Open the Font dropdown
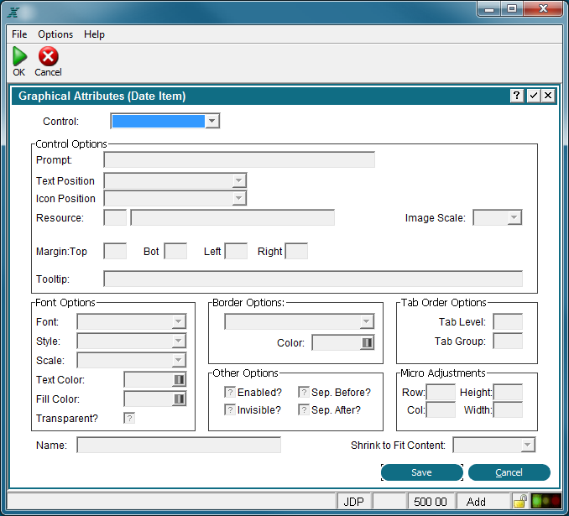Viewport: 569px width, 516px height. tap(178, 321)
